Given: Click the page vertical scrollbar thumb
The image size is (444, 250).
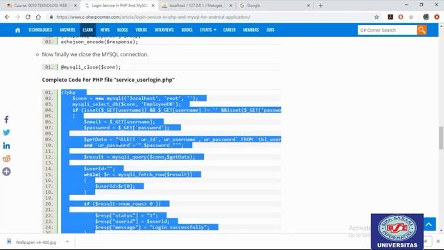Looking at the screenshot, I should [441, 137].
